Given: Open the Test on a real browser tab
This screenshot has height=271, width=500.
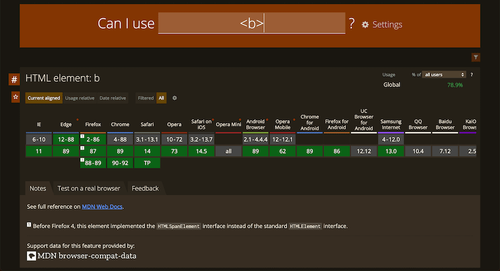Looking at the screenshot, I should pos(89,188).
